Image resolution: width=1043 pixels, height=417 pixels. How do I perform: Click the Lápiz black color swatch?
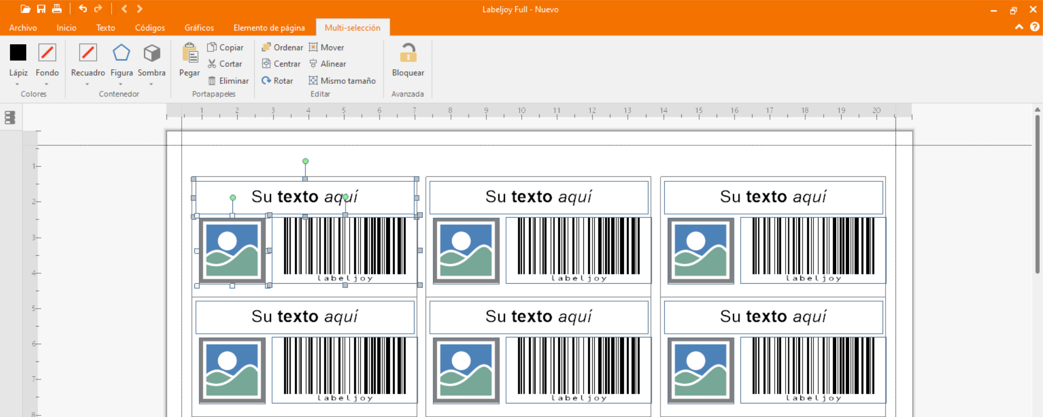click(x=18, y=53)
